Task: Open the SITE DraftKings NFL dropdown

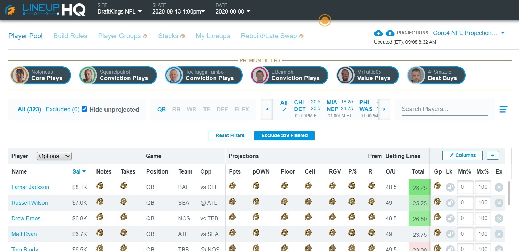Action: pos(120,11)
